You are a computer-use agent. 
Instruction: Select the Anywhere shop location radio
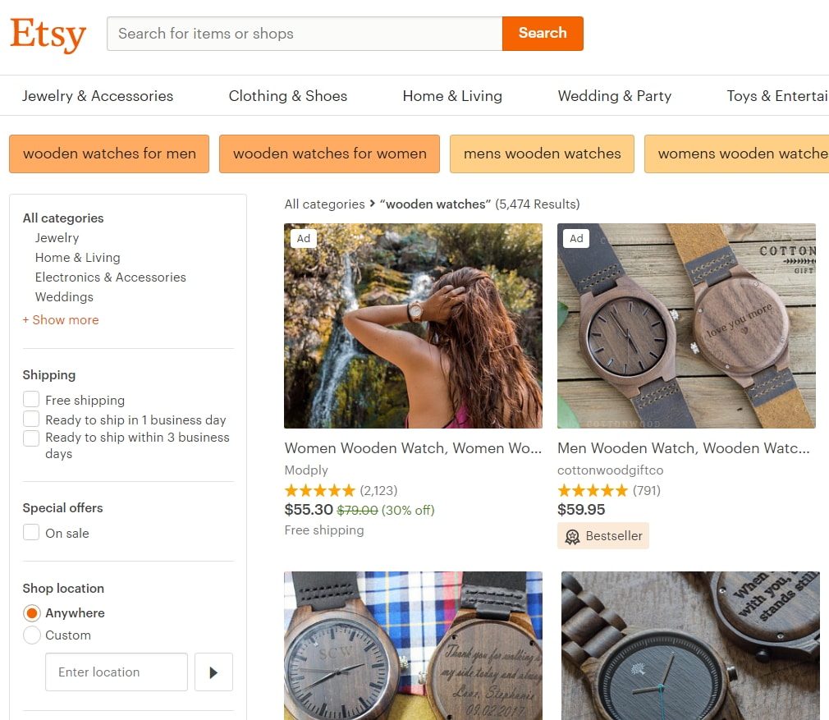32,612
